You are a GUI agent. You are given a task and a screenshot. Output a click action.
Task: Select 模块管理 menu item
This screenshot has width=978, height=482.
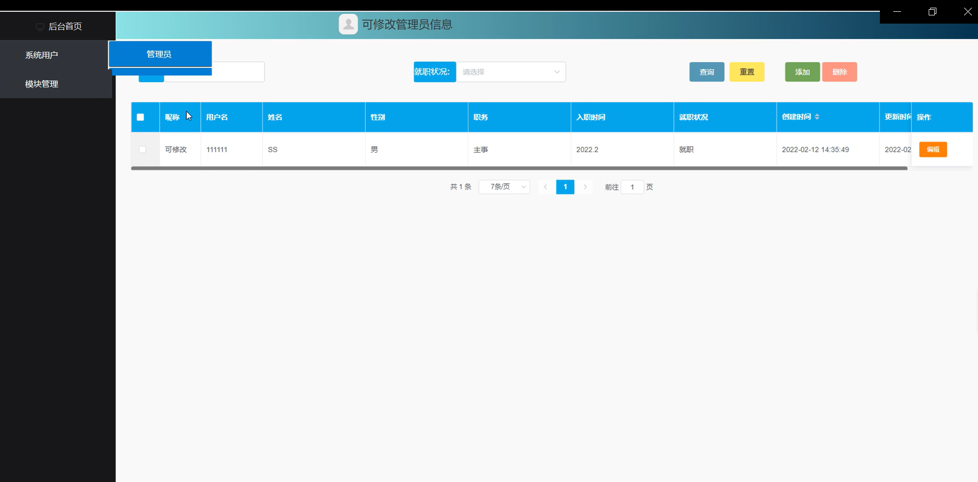(x=56, y=84)
